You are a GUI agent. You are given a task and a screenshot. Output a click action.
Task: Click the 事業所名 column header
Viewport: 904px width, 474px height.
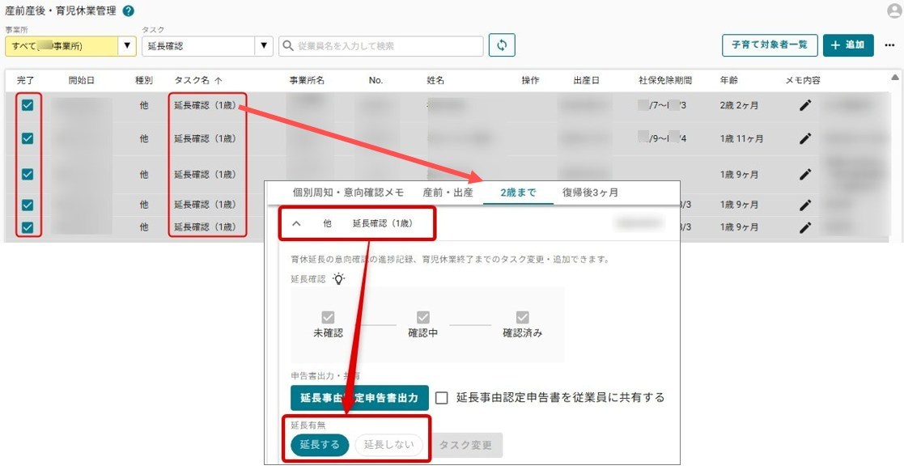(x=307, y=81)
